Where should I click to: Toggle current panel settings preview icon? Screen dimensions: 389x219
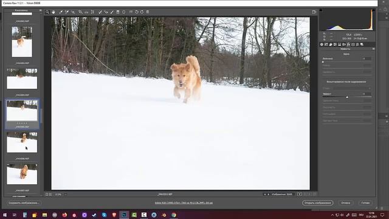(315, 194)
